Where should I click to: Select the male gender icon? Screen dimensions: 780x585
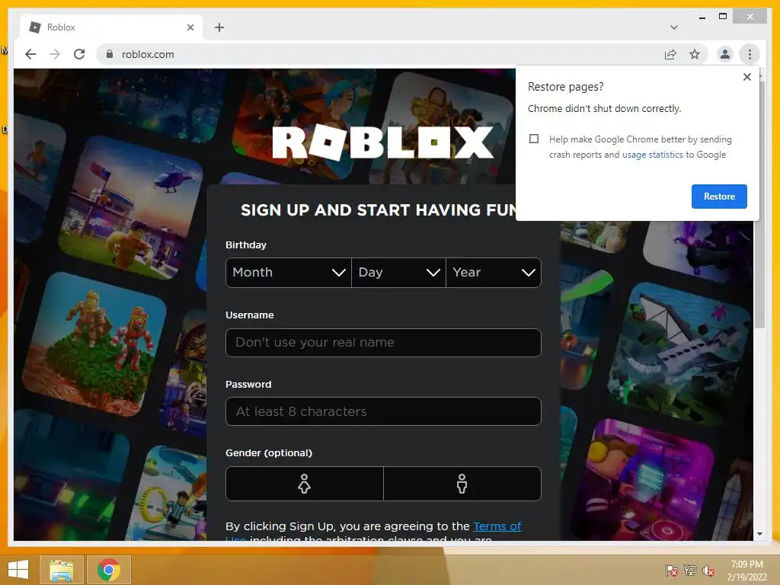[x=462, y=484]
